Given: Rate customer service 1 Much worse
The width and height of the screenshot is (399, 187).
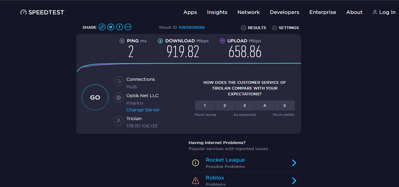Looking at the screenshot, I should [x=205, y=105].
